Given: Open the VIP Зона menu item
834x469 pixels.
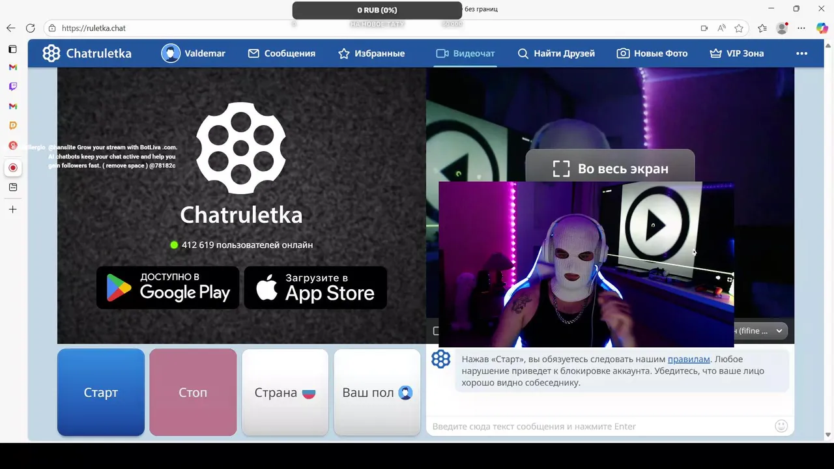Looking at the screenshot, I should point(736,53).
